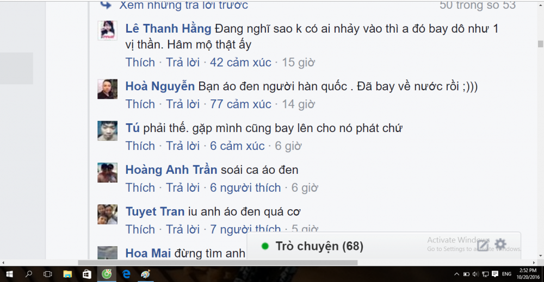
Task: Open Windows Start menu
Action: click(9, 274)
